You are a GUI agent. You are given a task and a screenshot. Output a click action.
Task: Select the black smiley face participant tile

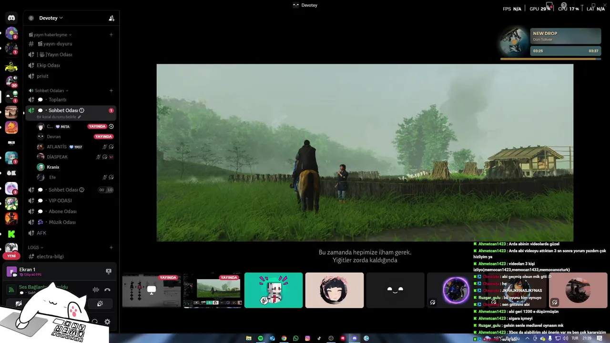click(x=396, y=290)
